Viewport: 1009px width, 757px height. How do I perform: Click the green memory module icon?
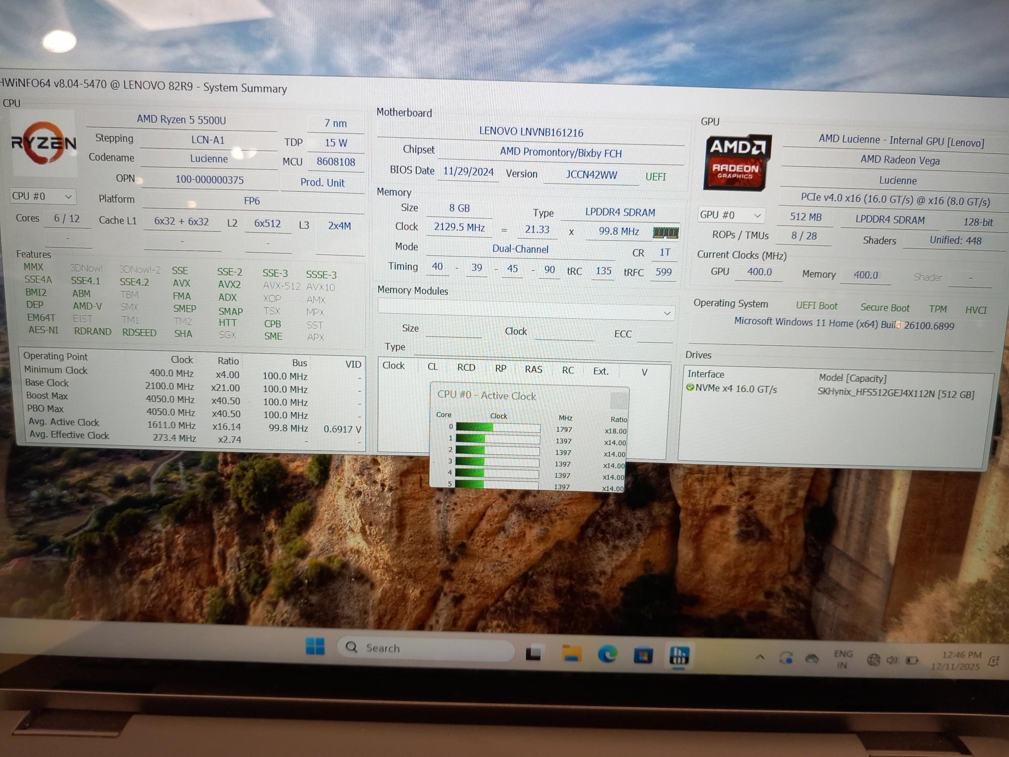665,233
